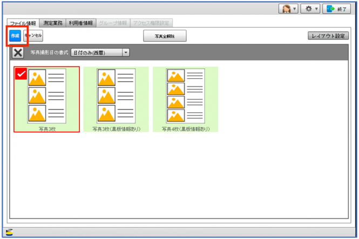Click the status bar database icon

coord(10,232)
